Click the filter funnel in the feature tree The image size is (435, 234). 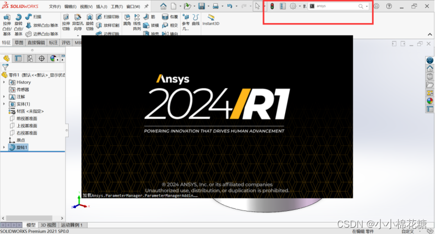coord(5,67)
